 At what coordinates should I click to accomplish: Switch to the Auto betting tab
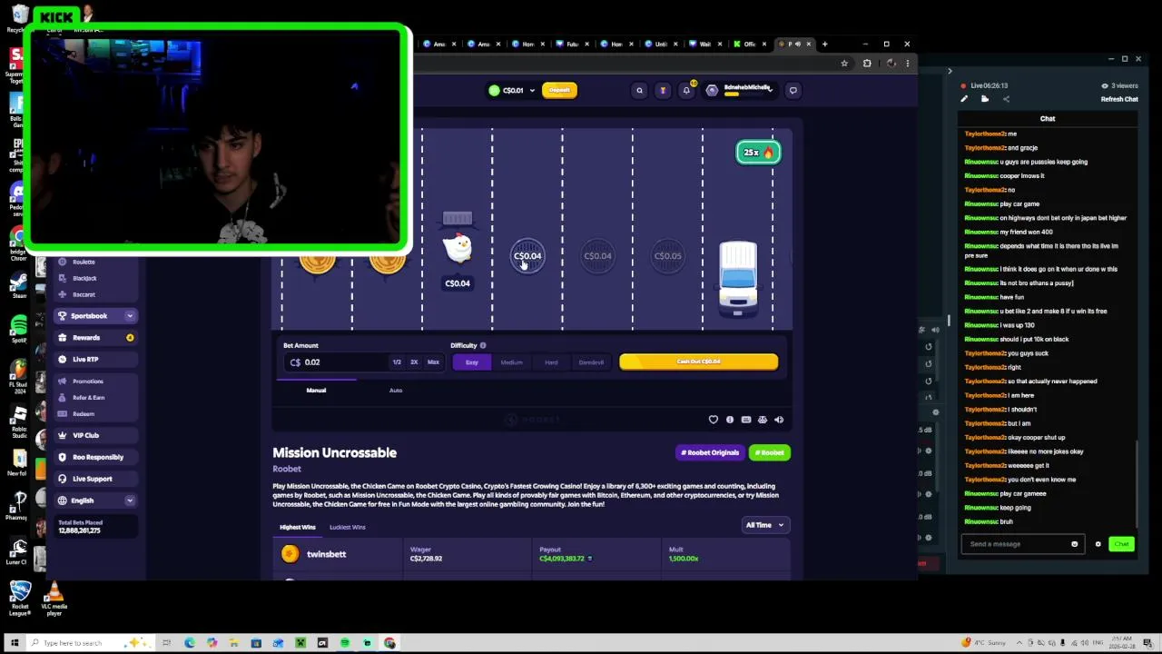[x=396, y=391]
